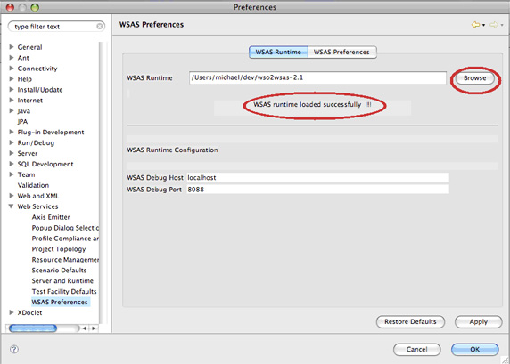510x364 pixels.
Task: Click the tree scroll left arrow
Action: point(84,328)
